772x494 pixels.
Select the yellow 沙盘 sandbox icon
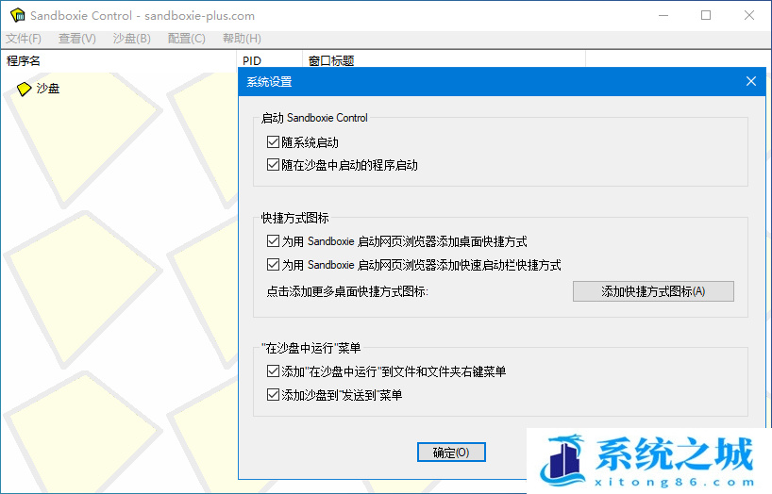tap(25, 89)
